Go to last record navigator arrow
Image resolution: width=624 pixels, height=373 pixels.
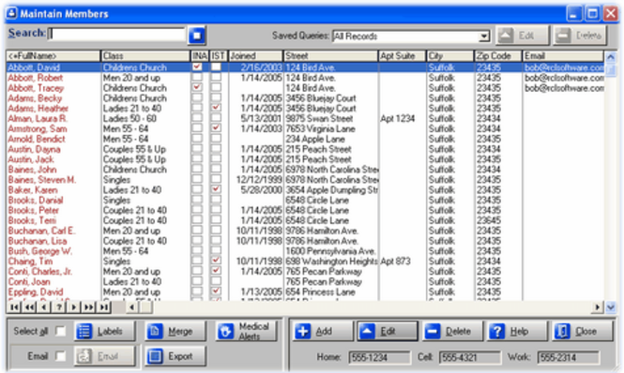click(104, 306)
